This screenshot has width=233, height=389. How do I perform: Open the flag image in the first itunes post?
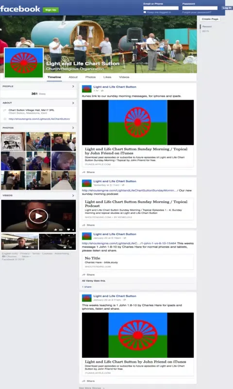138,123
